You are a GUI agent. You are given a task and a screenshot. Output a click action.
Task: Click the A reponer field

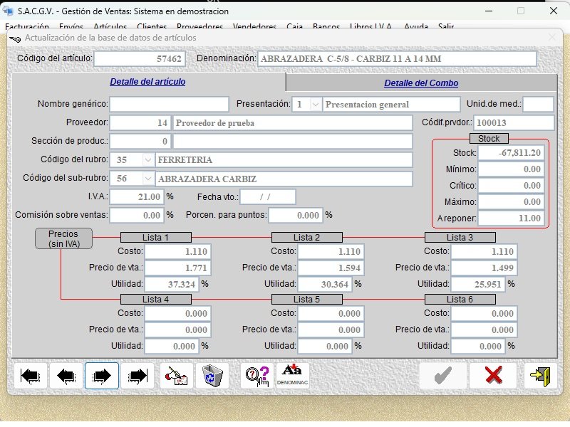(511, 218)
